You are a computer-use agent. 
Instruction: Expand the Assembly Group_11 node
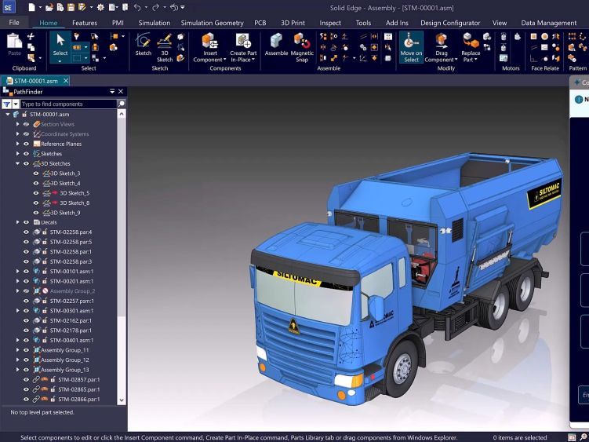coord(18,350)
